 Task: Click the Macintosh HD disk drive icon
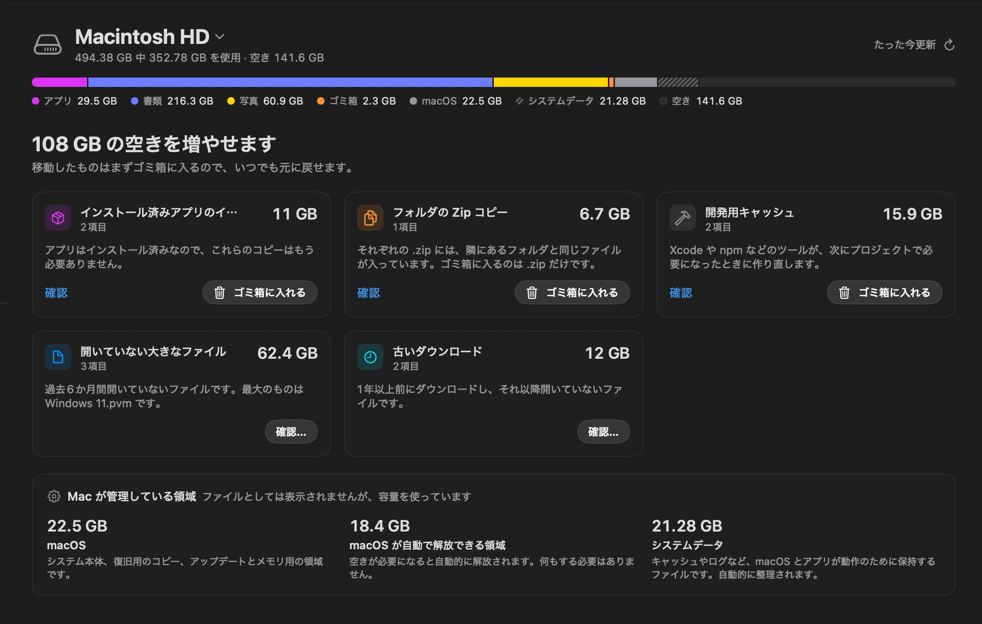[47, 45]
